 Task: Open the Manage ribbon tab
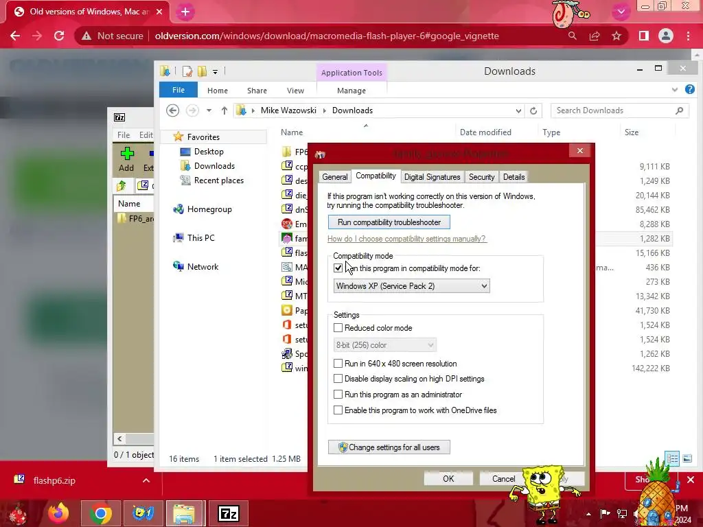tap(351, 91)
